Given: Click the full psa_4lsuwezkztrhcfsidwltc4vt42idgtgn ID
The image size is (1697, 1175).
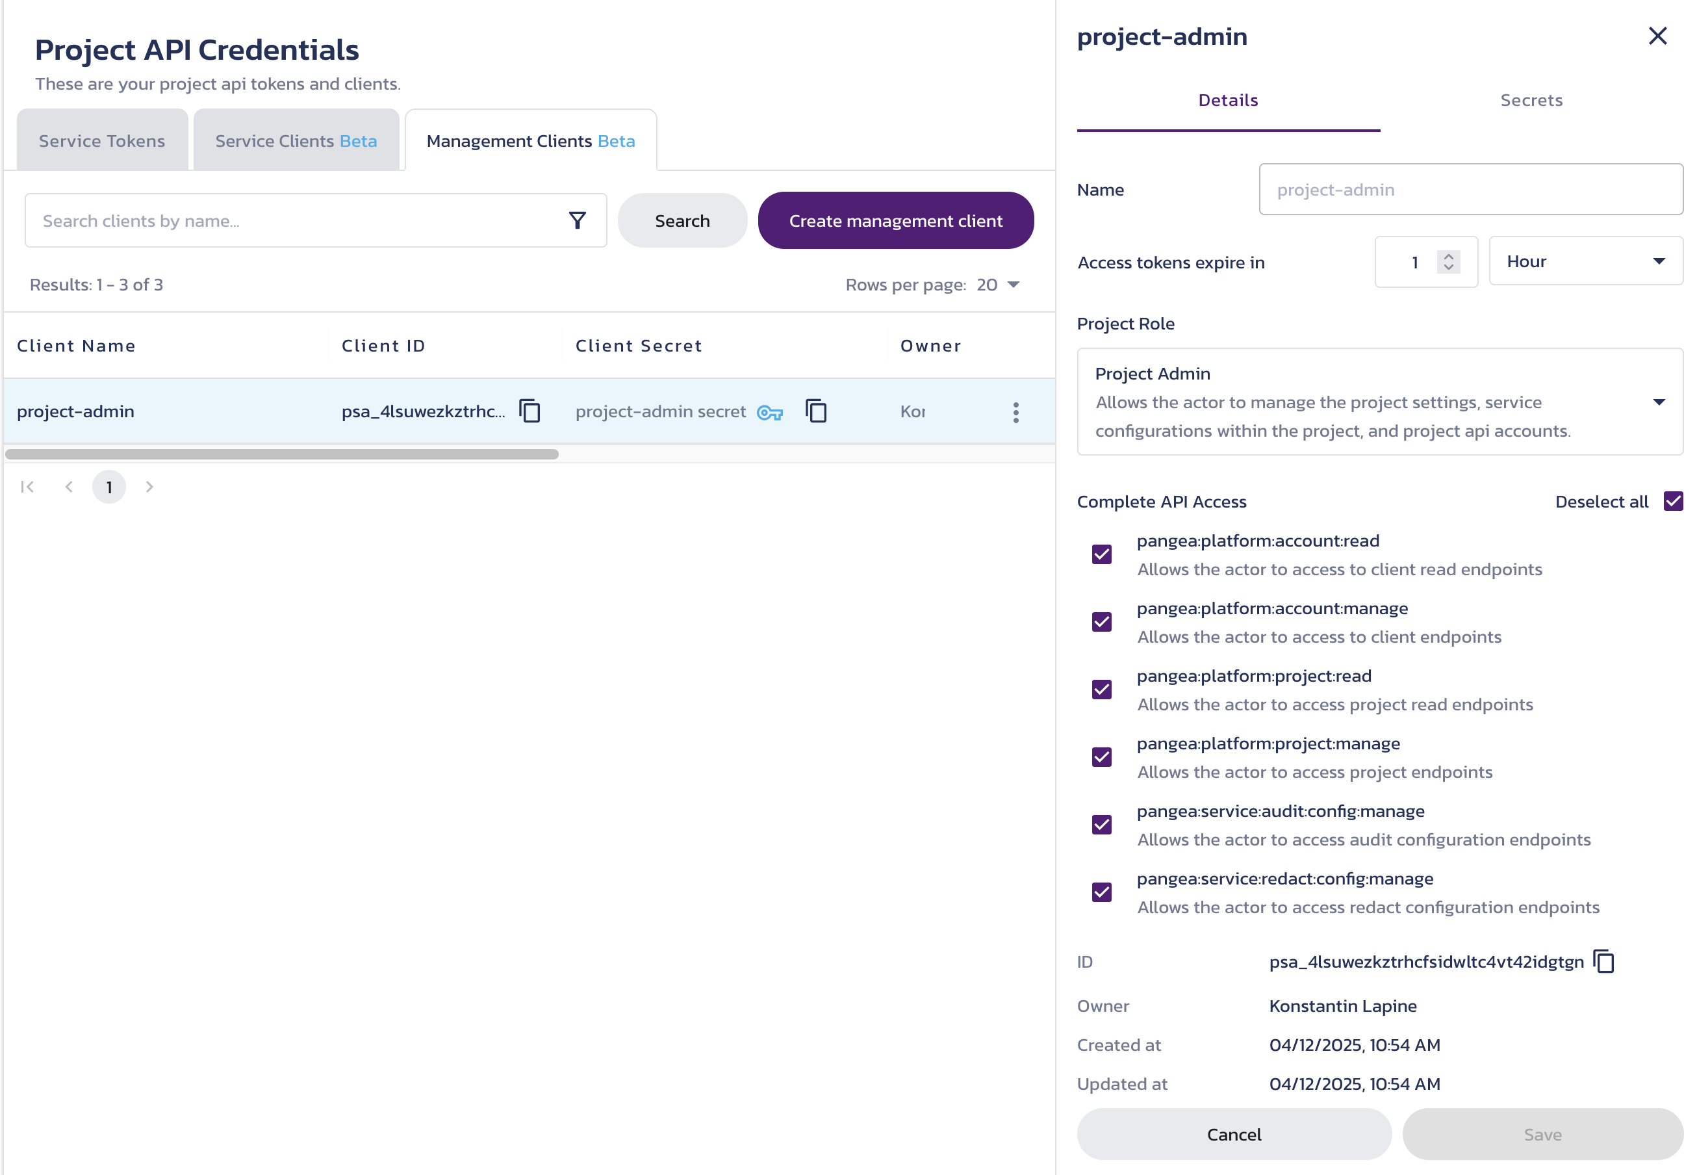Looking at the screenshot, I should (x=1426, y=961).
